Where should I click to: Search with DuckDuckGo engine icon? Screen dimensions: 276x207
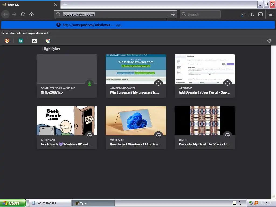(x=7, y=41)
